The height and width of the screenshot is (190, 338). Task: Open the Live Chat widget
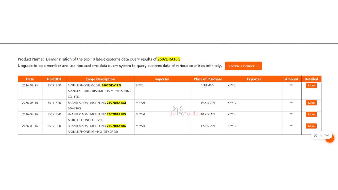coord(322,135)
